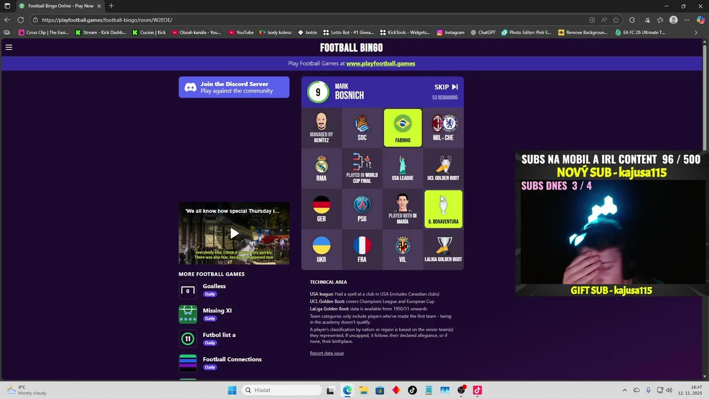Select the UCL Golden Boot cell
This screenshot has height=399, width=709.
(443, 168)
